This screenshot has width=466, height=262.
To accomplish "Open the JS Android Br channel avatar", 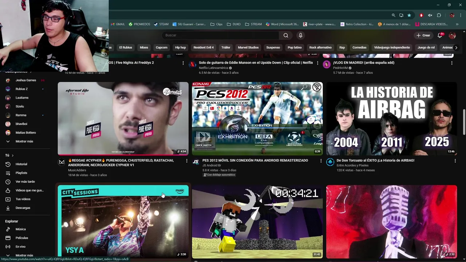I will (196, 162).
